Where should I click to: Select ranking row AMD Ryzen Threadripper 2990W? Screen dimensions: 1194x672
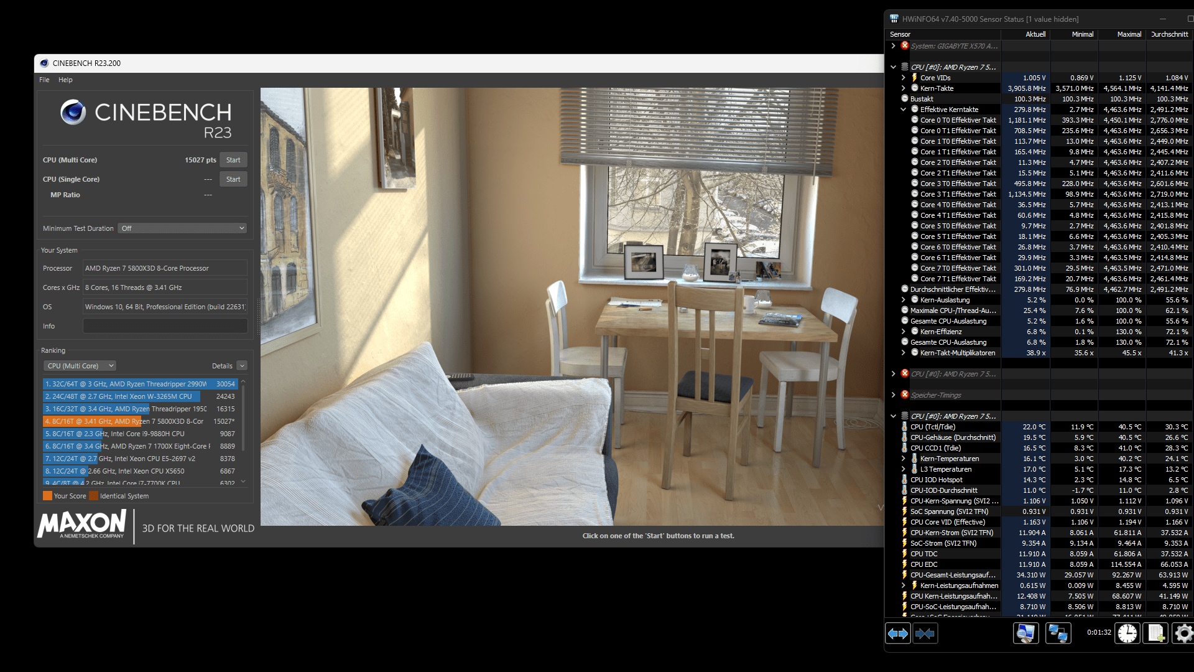coord(141,384)
